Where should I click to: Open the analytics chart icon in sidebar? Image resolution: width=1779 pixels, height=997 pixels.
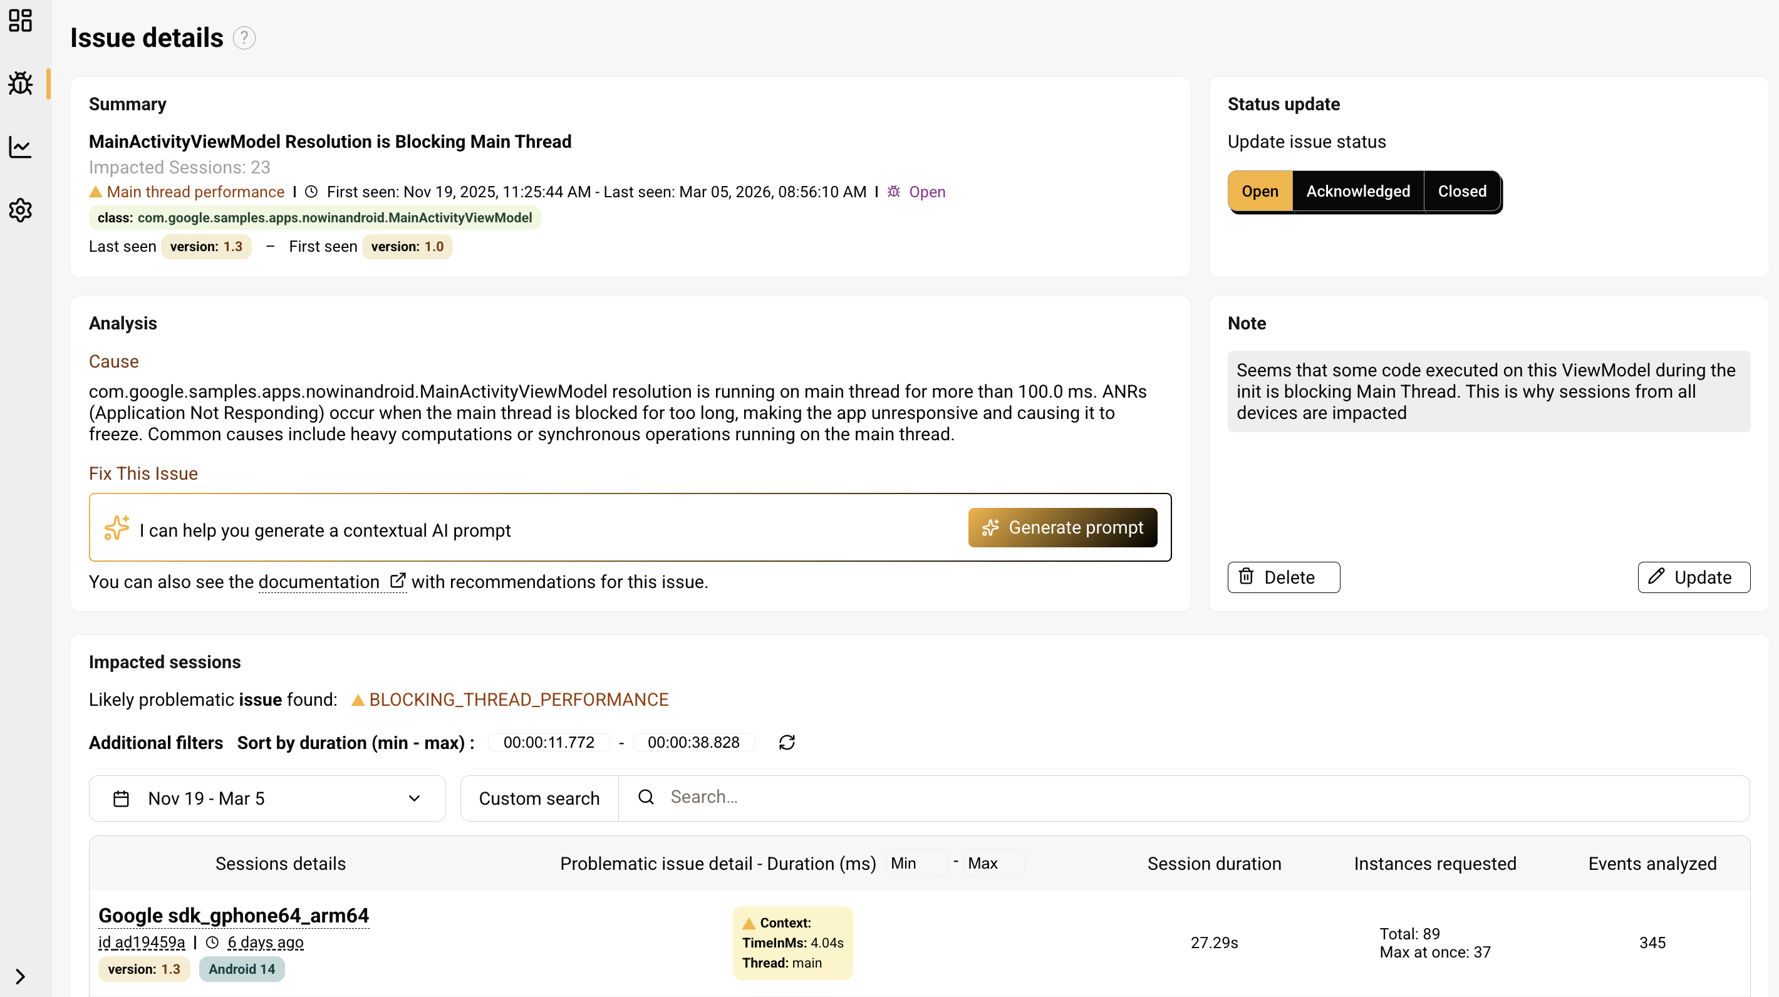(x=21, y=147)
